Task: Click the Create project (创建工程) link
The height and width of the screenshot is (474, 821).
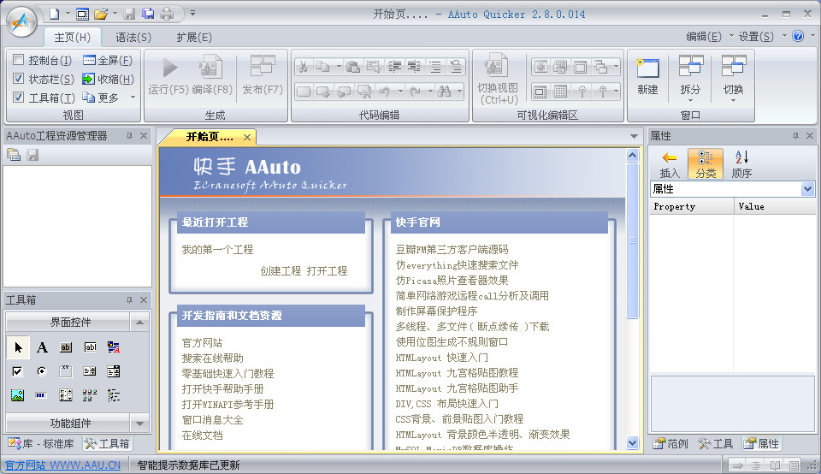Action: point(281,270)
